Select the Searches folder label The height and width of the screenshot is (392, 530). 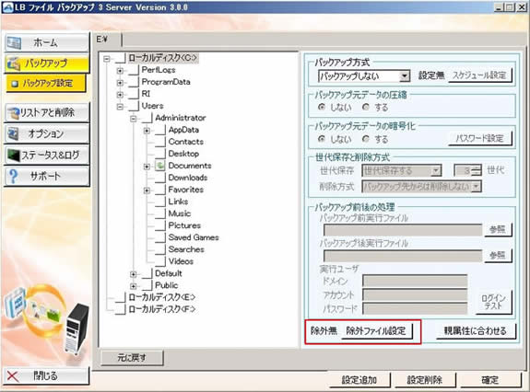point(186,249)
